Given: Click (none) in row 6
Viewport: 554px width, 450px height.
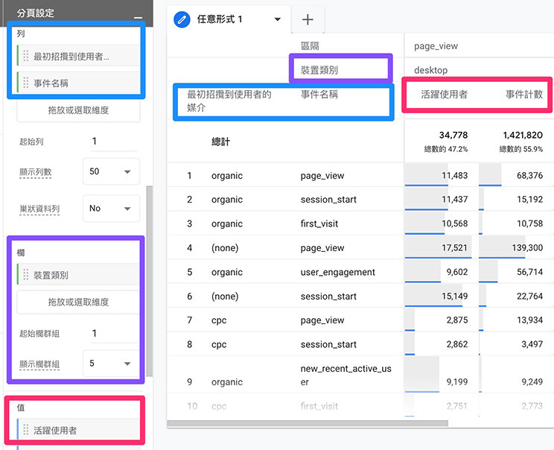Looking at the screenshot, I should [225, 297].
